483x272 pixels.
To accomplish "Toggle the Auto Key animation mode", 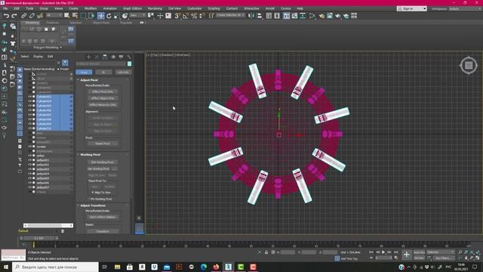I will [x=420, y=252].
